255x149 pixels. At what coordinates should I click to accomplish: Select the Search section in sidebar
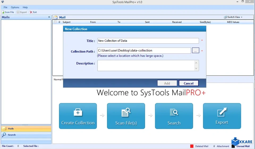(x=26, y=135)
